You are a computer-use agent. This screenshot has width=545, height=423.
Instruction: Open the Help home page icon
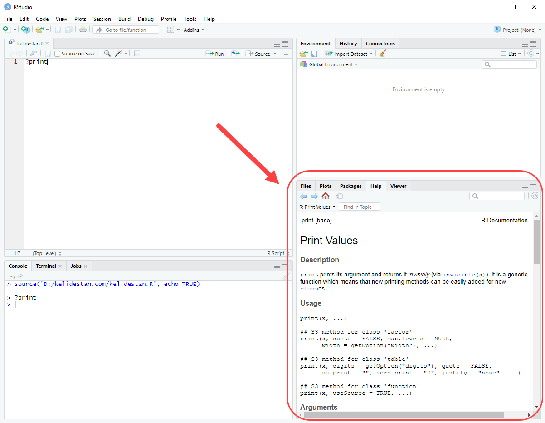click(326, 196)
